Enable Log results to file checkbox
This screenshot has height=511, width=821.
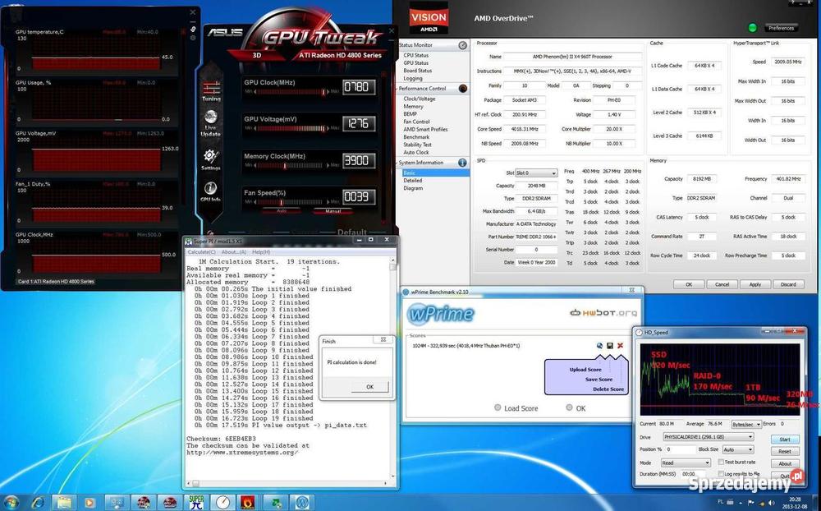click(721, 473)
